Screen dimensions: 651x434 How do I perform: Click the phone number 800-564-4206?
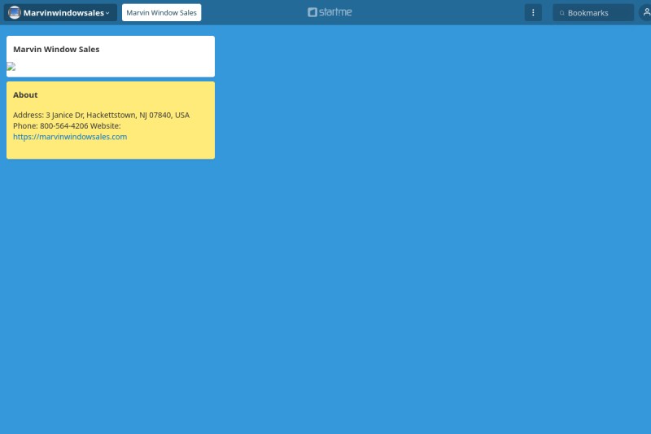click(x=64, y=126)
